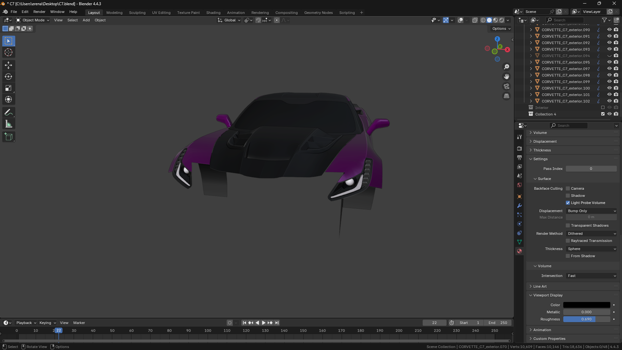Image resolution: width=622 pixels, height=350 pixels.
Task: Click the hand pan-view gizmo
Action: pos(506,77)
